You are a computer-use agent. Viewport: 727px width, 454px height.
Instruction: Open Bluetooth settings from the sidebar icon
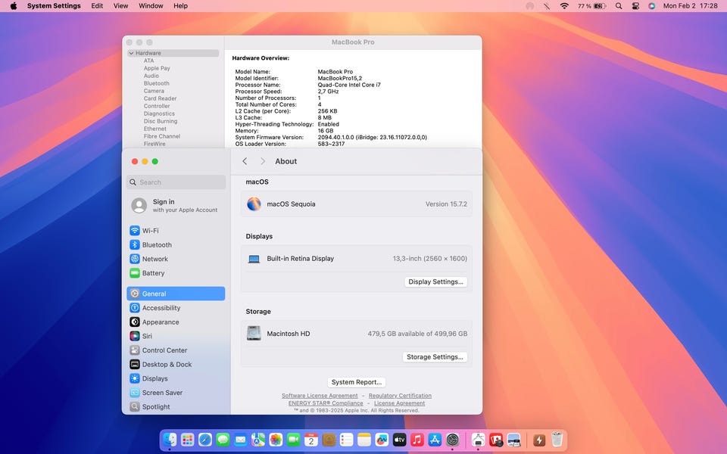click(x=135, y=245)
